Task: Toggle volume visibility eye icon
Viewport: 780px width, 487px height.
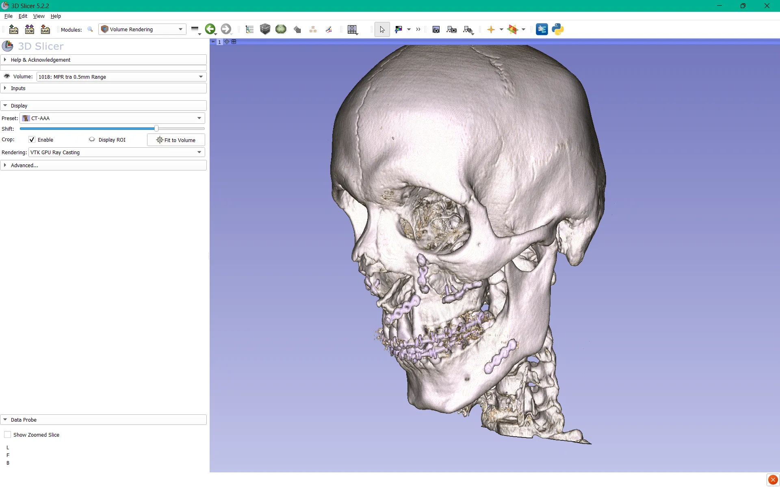Action: tap(7, 76)
